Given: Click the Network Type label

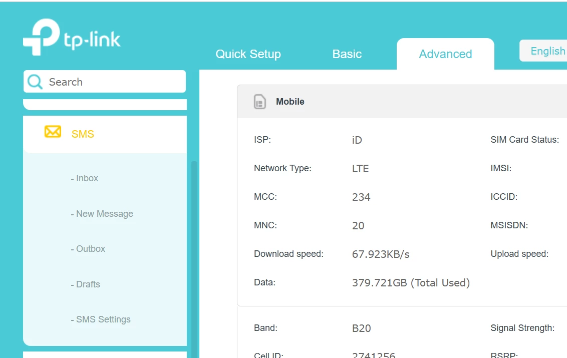Looking at the screenshot, I should click(282, 168).
